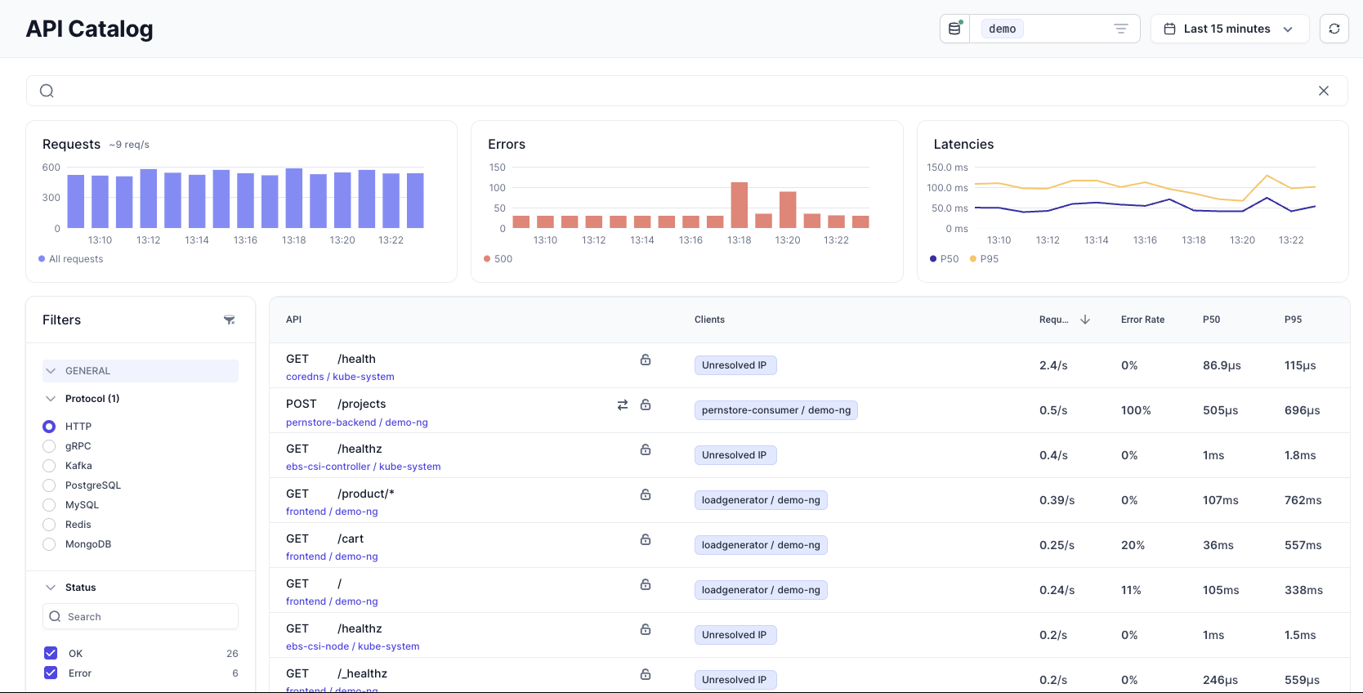Sort by Error Rate column header

tap(1142, 320)
